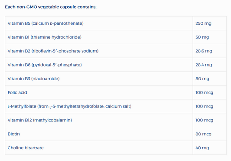The width and height of the screenshot is (231, 161).
Task: Select the Biotin row label
Action: click(14, 134)
